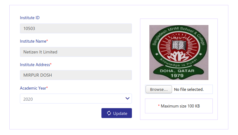Screen dimensions: 238x135
Task: Focus the Institute ID field showing 10503
Action: coord(76,28)
